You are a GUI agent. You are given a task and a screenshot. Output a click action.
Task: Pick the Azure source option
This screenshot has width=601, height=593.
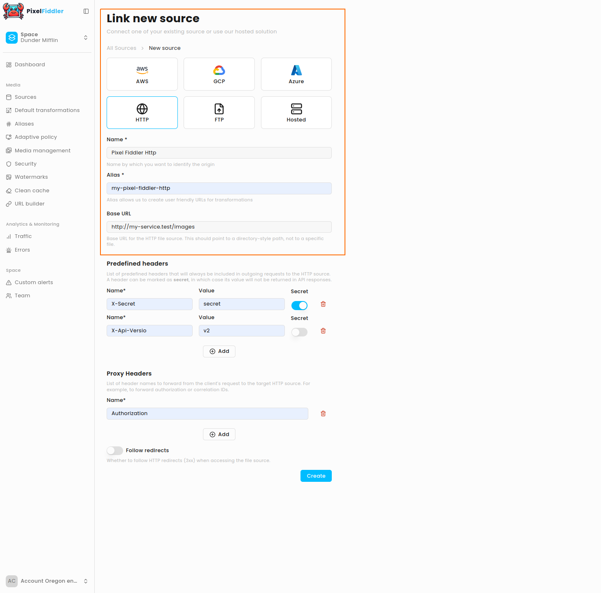tap(296, 74)
